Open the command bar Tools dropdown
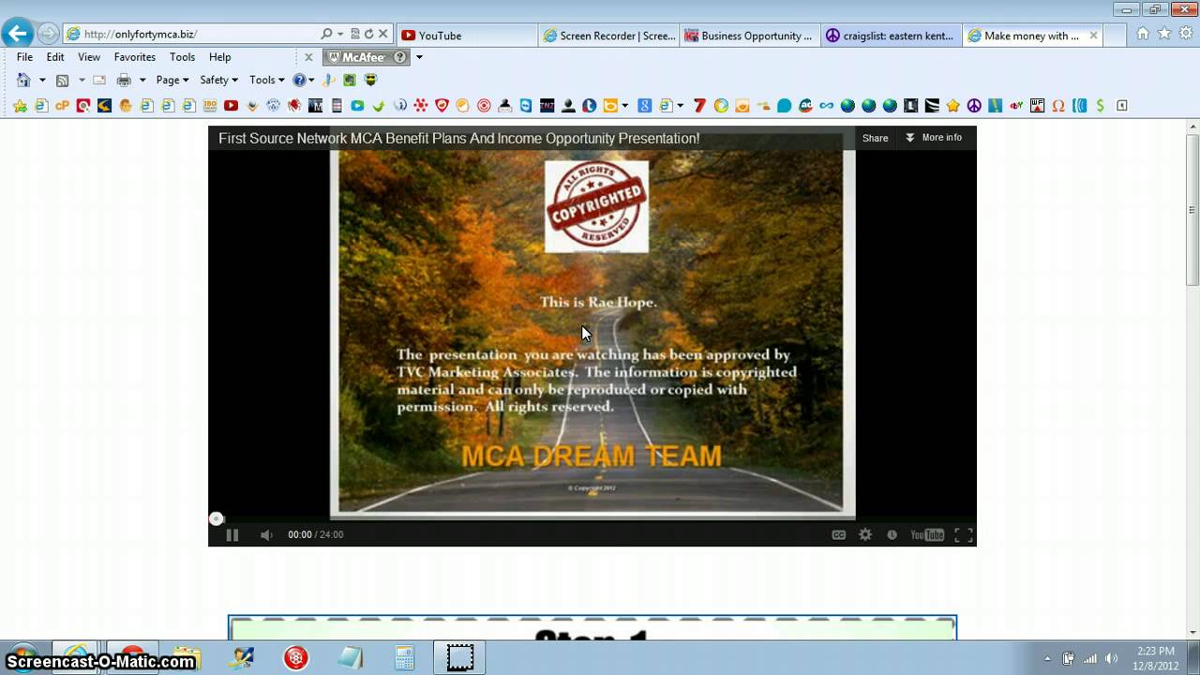This screenshot has width=1200, height=675. click(x=266, y=80)
